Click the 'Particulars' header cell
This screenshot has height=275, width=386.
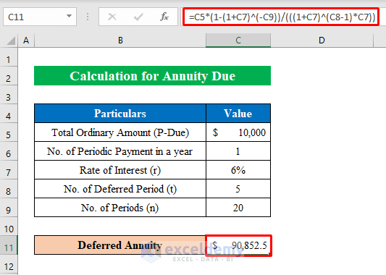120,114
